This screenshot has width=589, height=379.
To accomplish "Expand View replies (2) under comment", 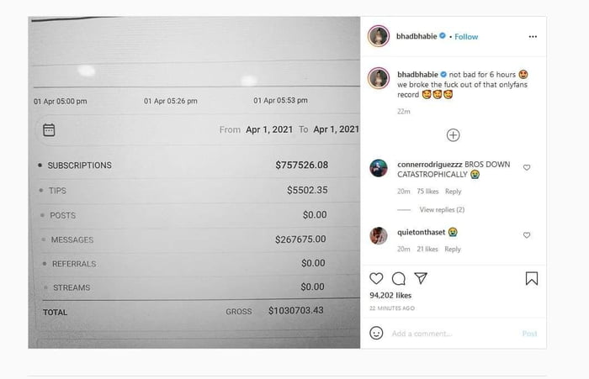I will 442,209.
